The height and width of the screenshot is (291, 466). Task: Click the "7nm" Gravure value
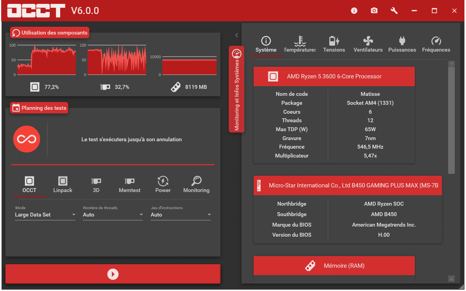(370, 138)
